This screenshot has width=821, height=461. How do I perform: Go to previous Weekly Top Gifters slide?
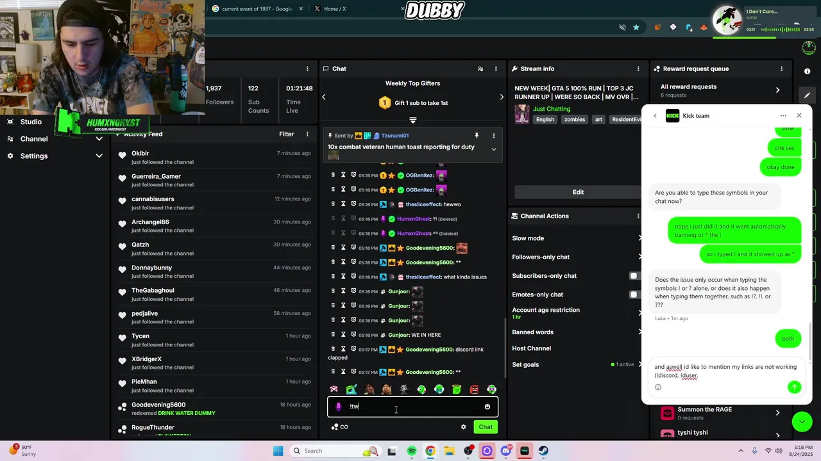pos(324,97)
